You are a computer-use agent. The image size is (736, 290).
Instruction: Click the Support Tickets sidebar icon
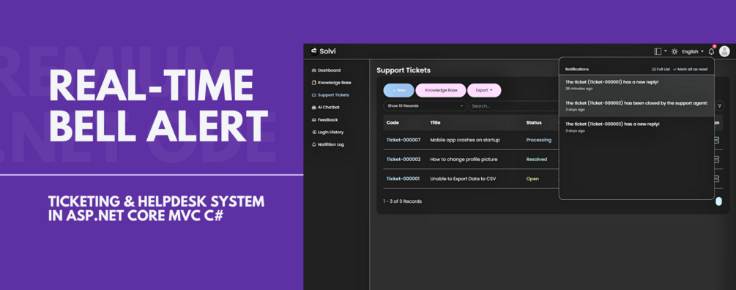313,94
